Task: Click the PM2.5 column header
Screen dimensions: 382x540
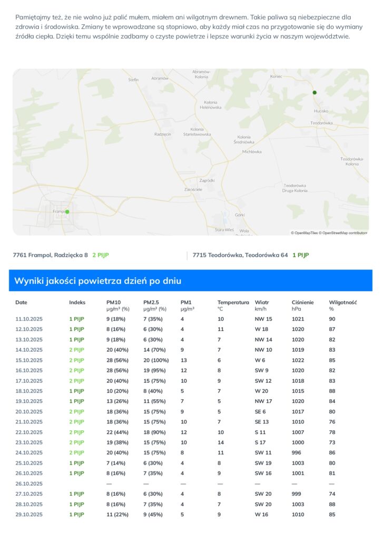Action: point(152,303)
